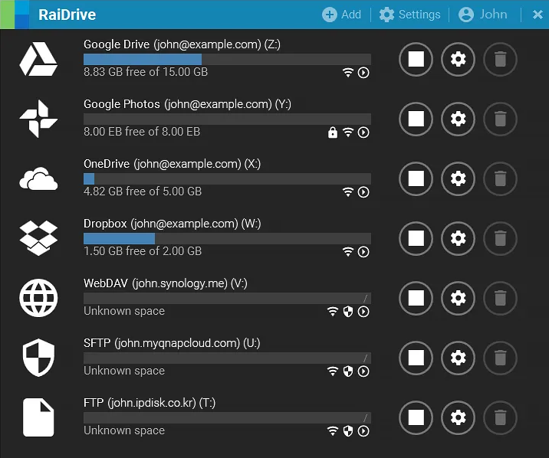Remove the OneDrive (X:) entry
549x458 pixels.
501,178
